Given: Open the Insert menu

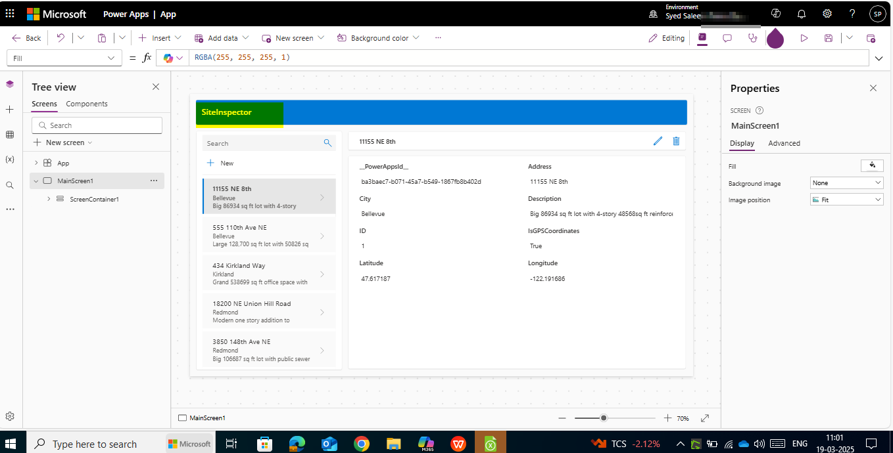Looking at the screenshot, I should [x=159, y=38].
